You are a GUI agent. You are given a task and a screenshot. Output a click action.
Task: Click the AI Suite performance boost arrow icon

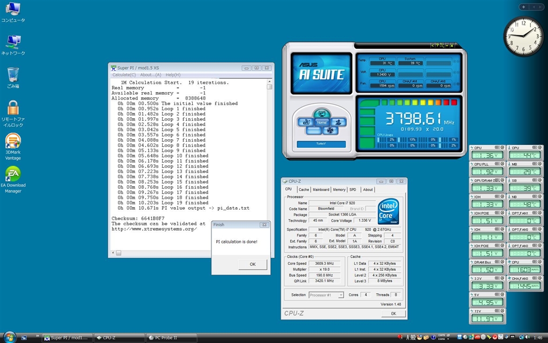tap(338, 122)
